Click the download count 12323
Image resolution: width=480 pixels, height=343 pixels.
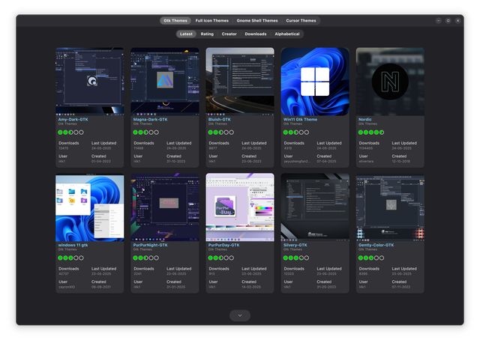289,274
